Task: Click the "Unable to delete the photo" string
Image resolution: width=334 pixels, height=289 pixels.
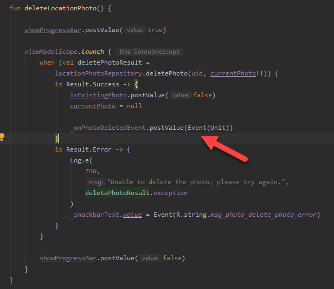Action: pyautogui.click(x=196, y=182)
